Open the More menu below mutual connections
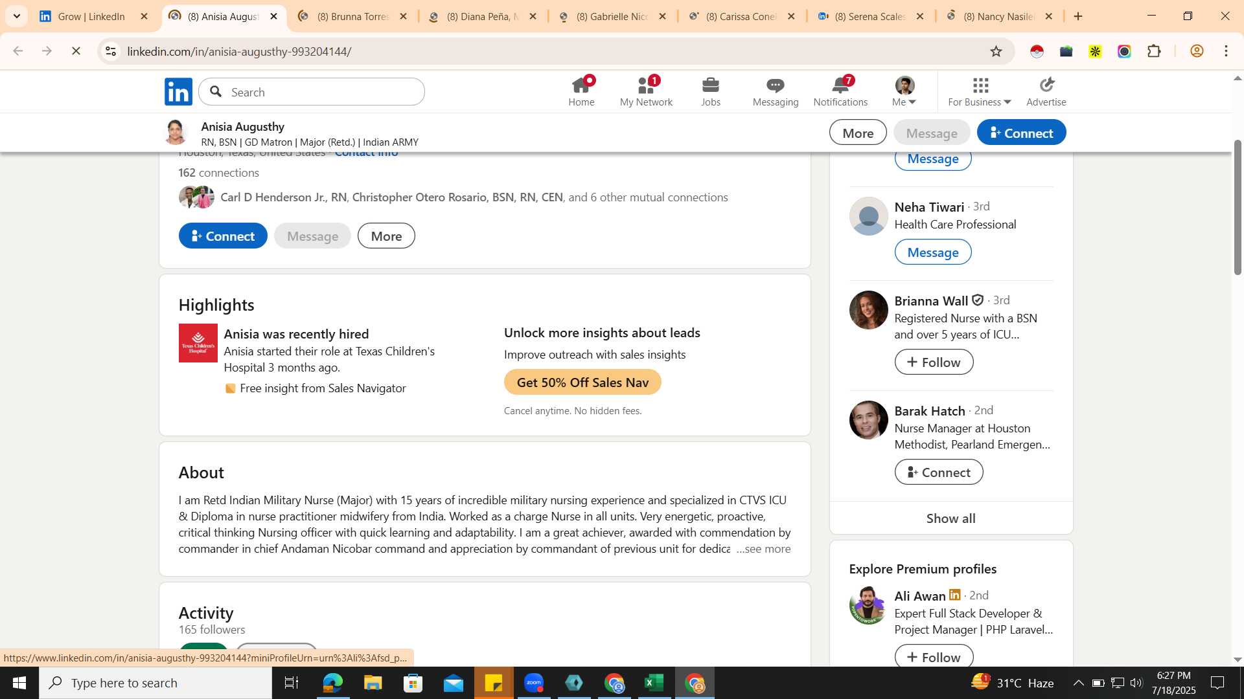The image size is (1244, 699). (386, 236)
